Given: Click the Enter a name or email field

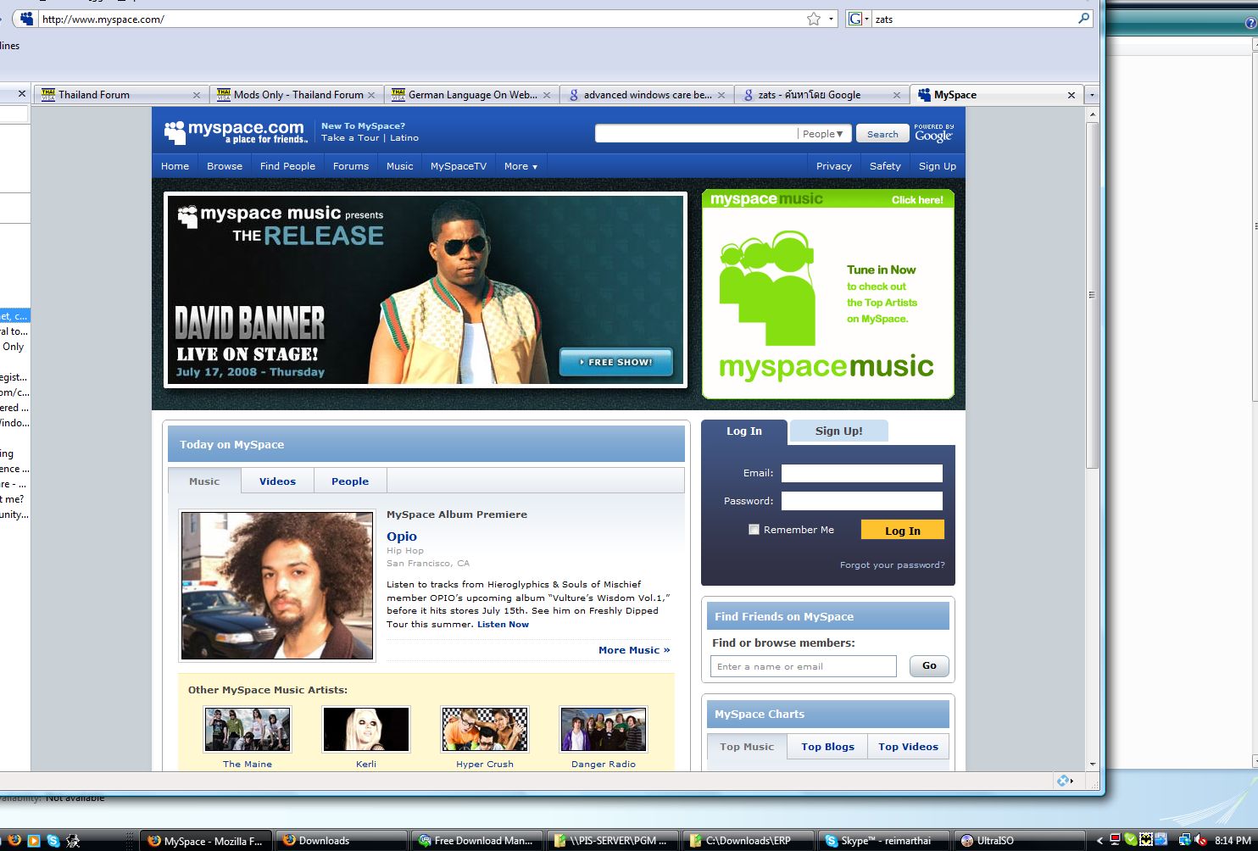Looking at the screenshot, I should pyautogui.click(x=804, y=666).
